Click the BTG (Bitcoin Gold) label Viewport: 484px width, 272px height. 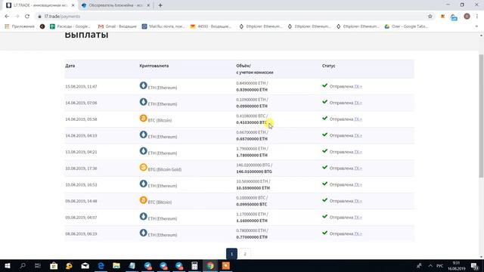(x=165, y=169)
